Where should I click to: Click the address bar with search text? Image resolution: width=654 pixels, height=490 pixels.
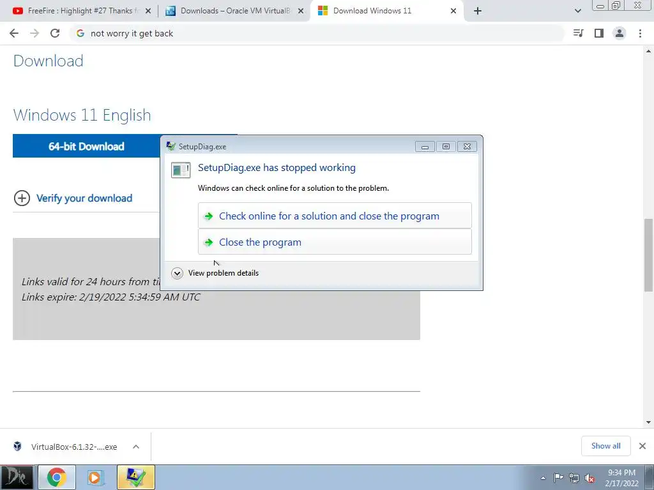317,33
